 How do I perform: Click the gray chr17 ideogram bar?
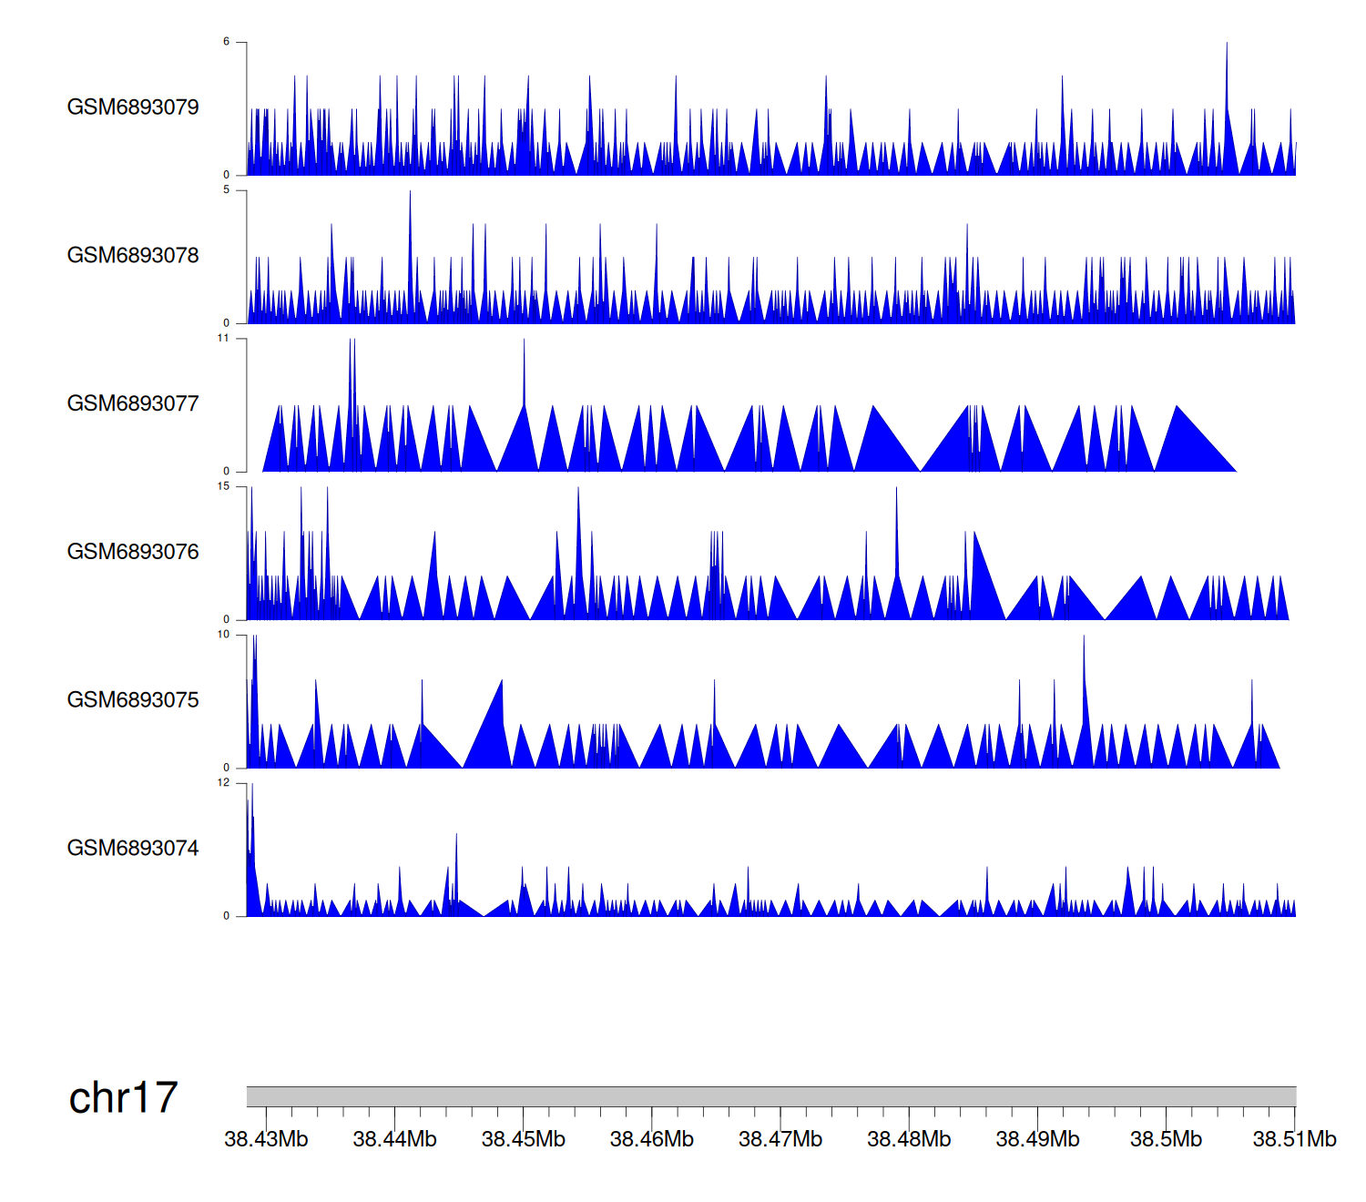[770, 1096]
